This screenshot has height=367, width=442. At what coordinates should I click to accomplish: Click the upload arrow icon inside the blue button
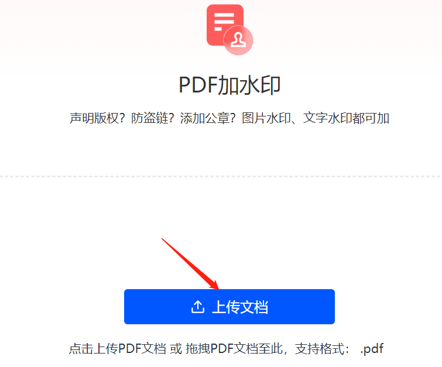coord(198,307)
